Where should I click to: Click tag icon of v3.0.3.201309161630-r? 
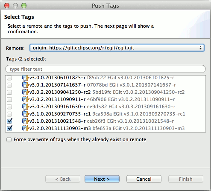click(x=25, y=107)
